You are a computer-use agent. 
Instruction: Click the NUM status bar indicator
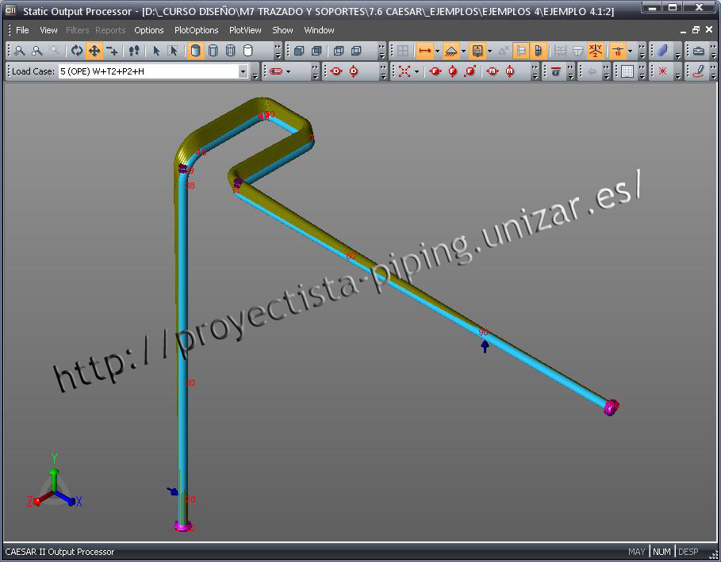662,552
